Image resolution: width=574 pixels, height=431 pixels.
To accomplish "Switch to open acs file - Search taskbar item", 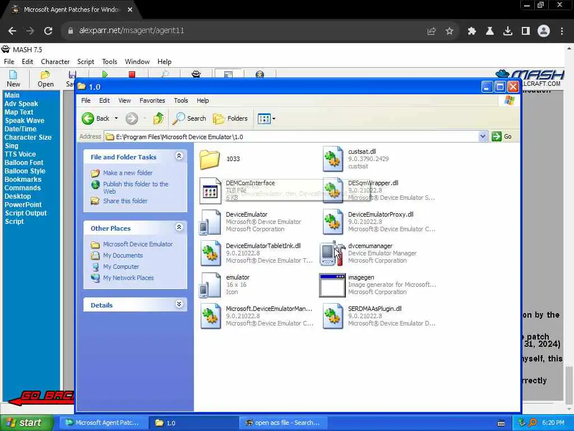I will point(283,423).
